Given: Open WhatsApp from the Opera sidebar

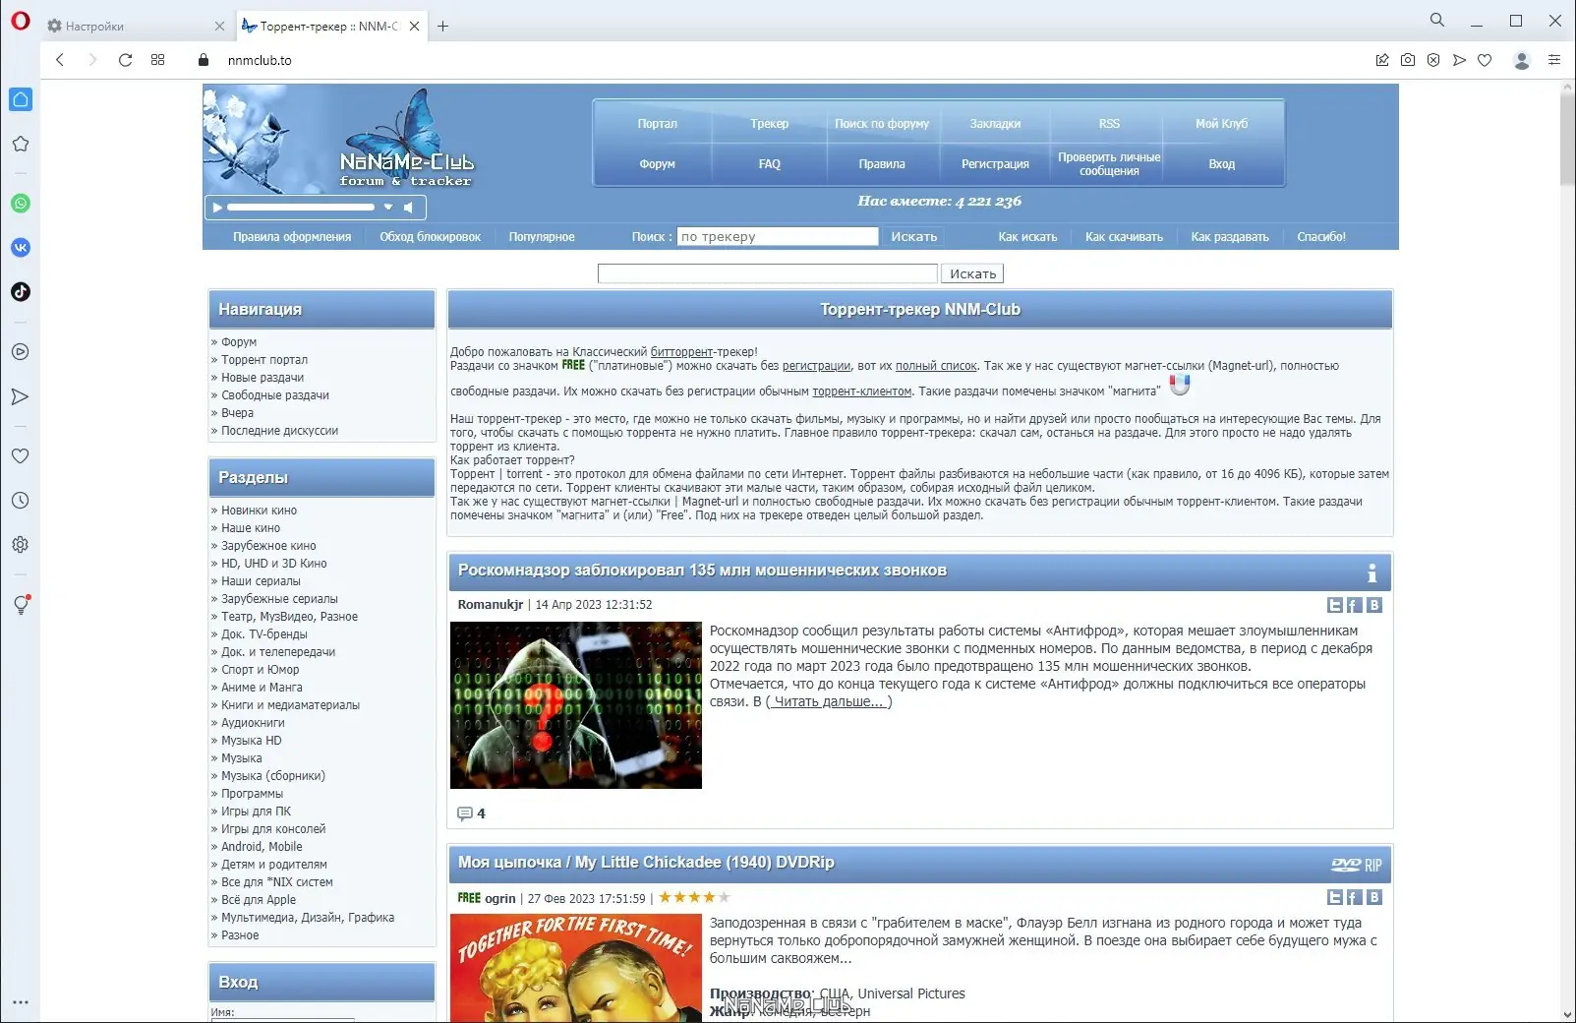Looking at the screenshot, I should [x=21, y=204].
